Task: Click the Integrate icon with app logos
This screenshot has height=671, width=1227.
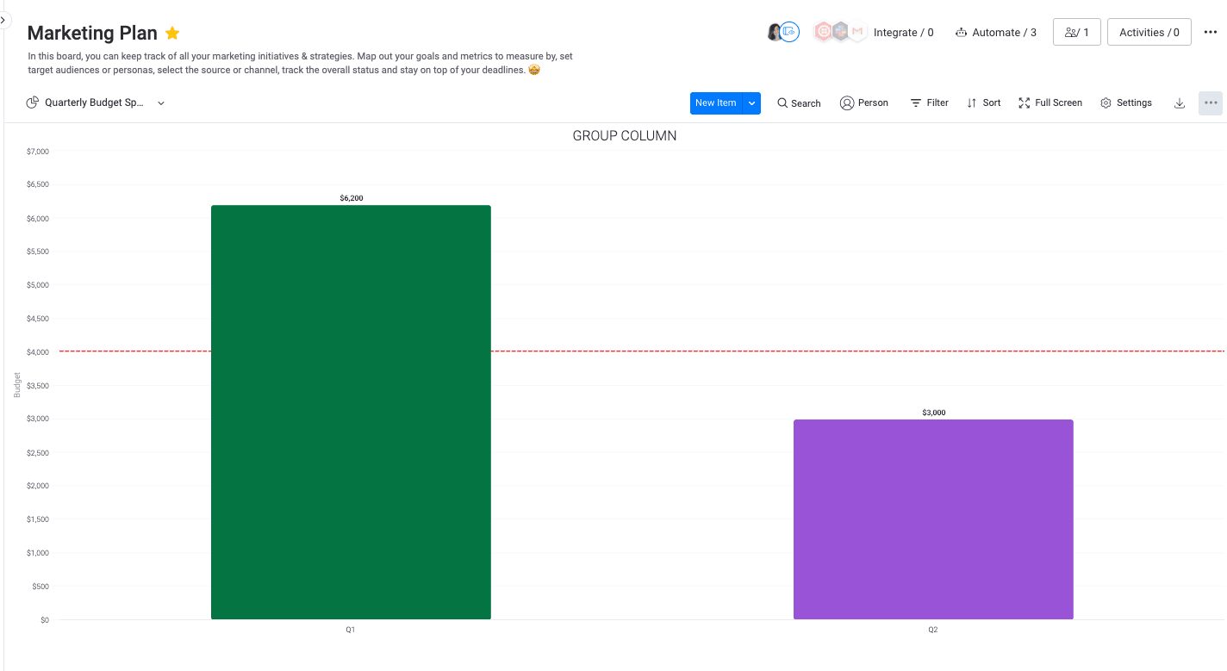Action: click(x=839, y=31)
